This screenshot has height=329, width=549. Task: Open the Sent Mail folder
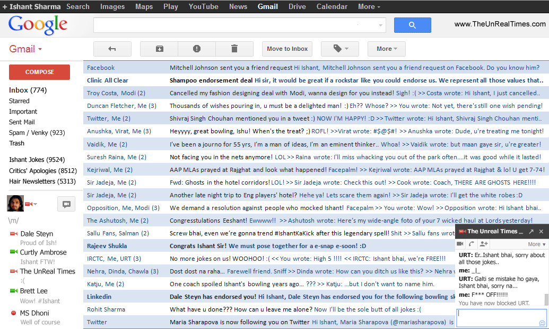22,122
